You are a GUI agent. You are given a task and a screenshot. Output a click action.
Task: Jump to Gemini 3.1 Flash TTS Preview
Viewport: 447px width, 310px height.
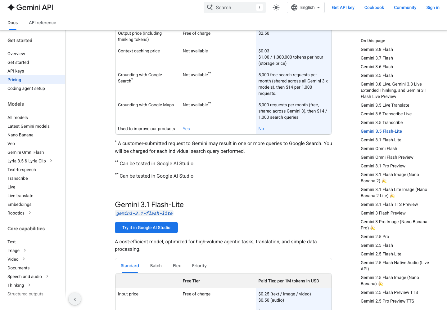pos(389,204)
